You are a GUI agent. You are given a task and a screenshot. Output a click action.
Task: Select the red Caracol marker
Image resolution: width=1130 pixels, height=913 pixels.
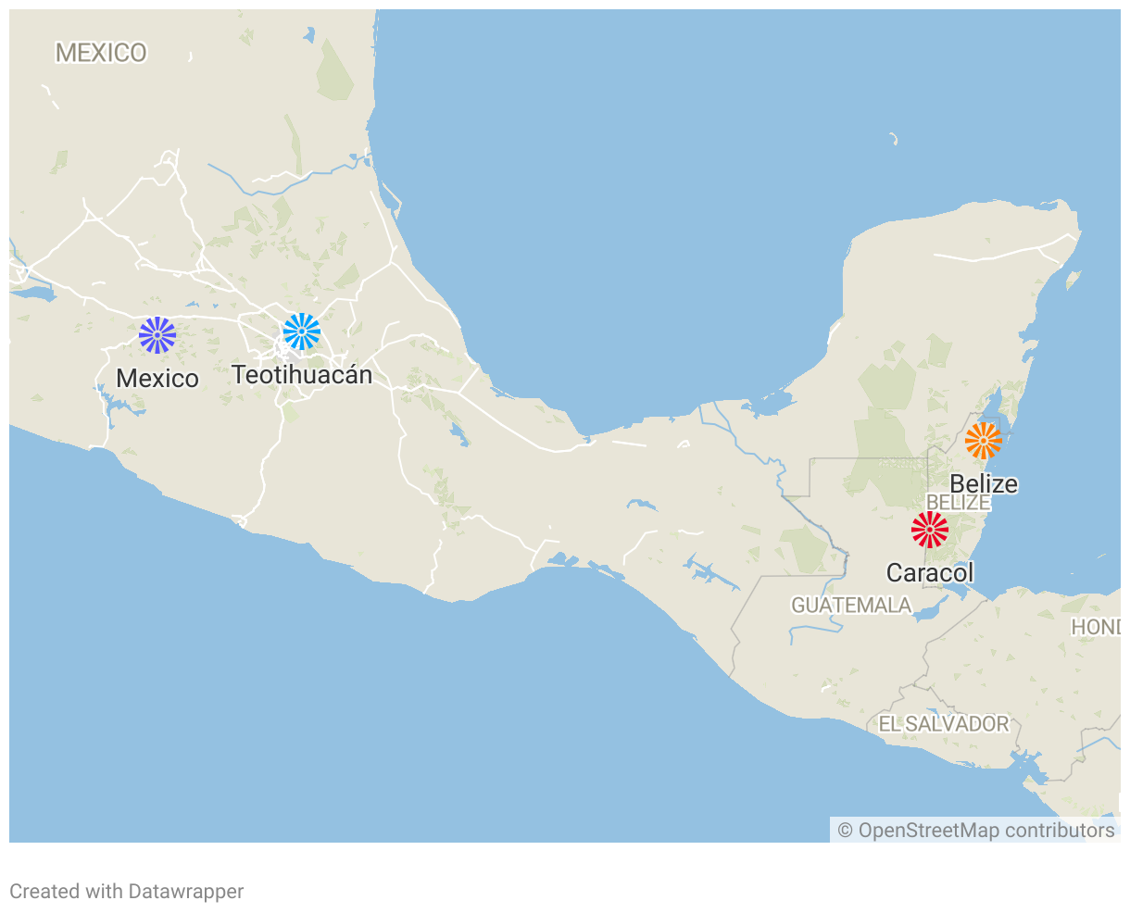930,530
